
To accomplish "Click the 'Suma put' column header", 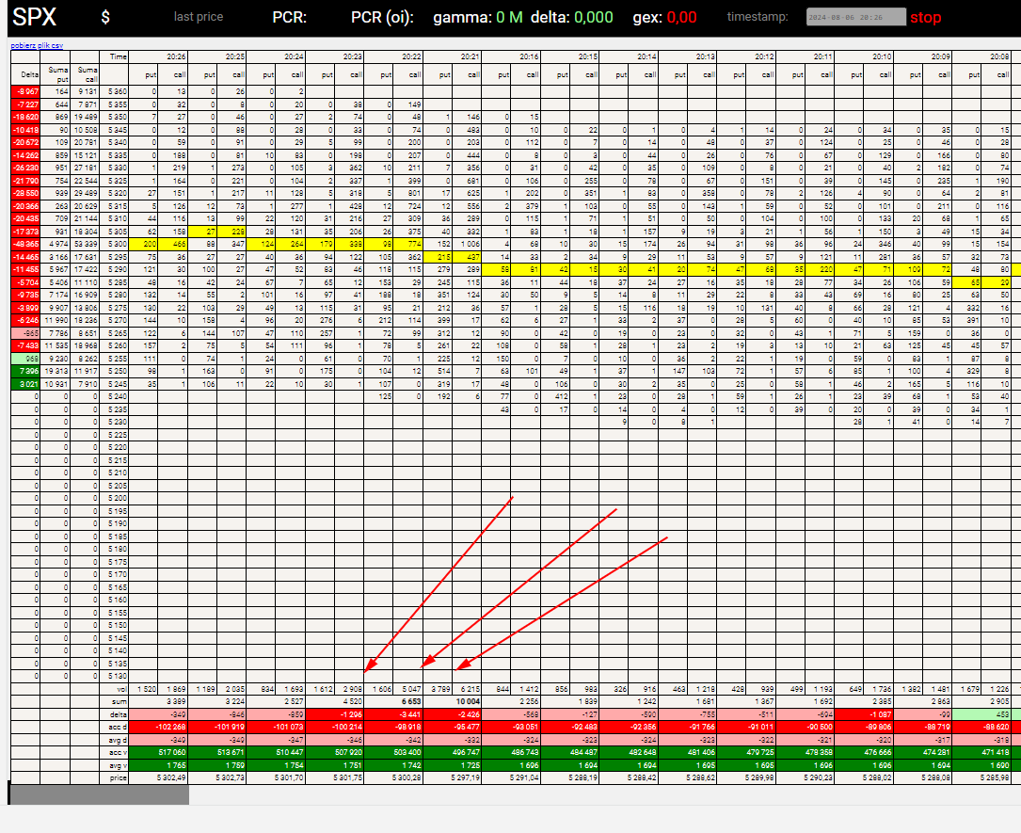I will [56, 74].
